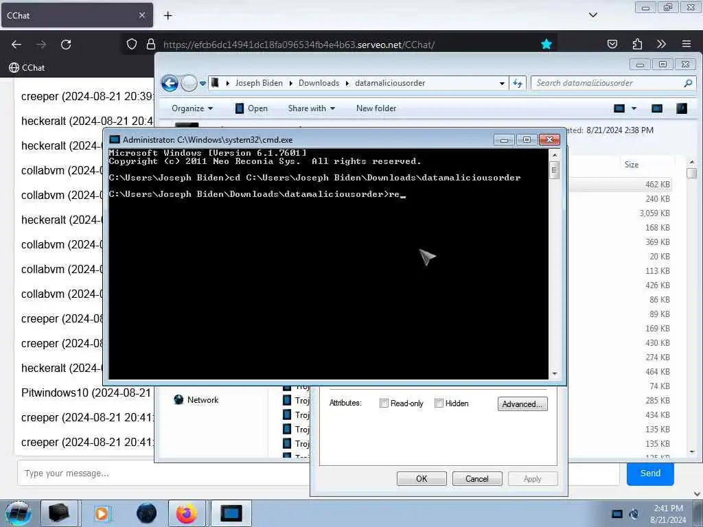Open a new tab with plus button
The height and width of the screenshot is (527, 703).
coord(168,16)
